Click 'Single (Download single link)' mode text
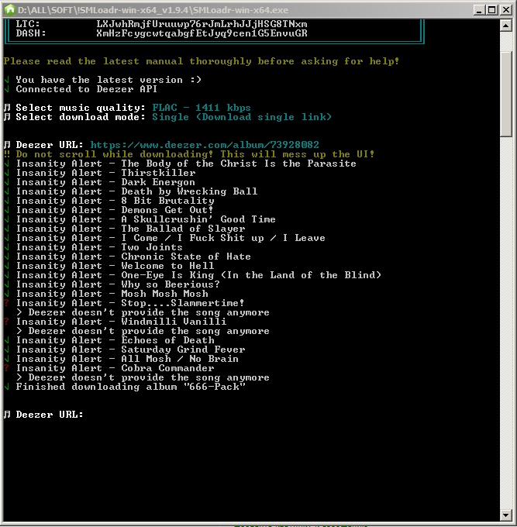 coord(242,117)
